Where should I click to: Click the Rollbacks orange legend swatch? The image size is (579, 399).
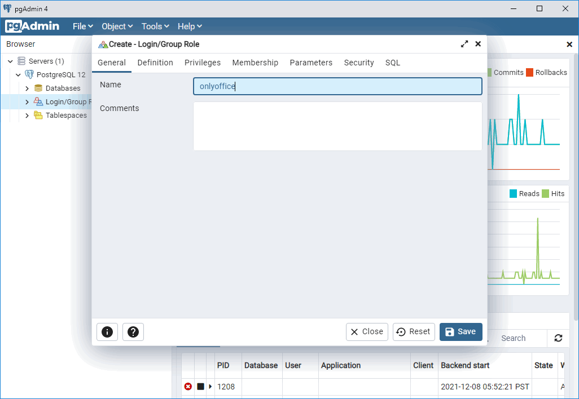coord(530,72)
